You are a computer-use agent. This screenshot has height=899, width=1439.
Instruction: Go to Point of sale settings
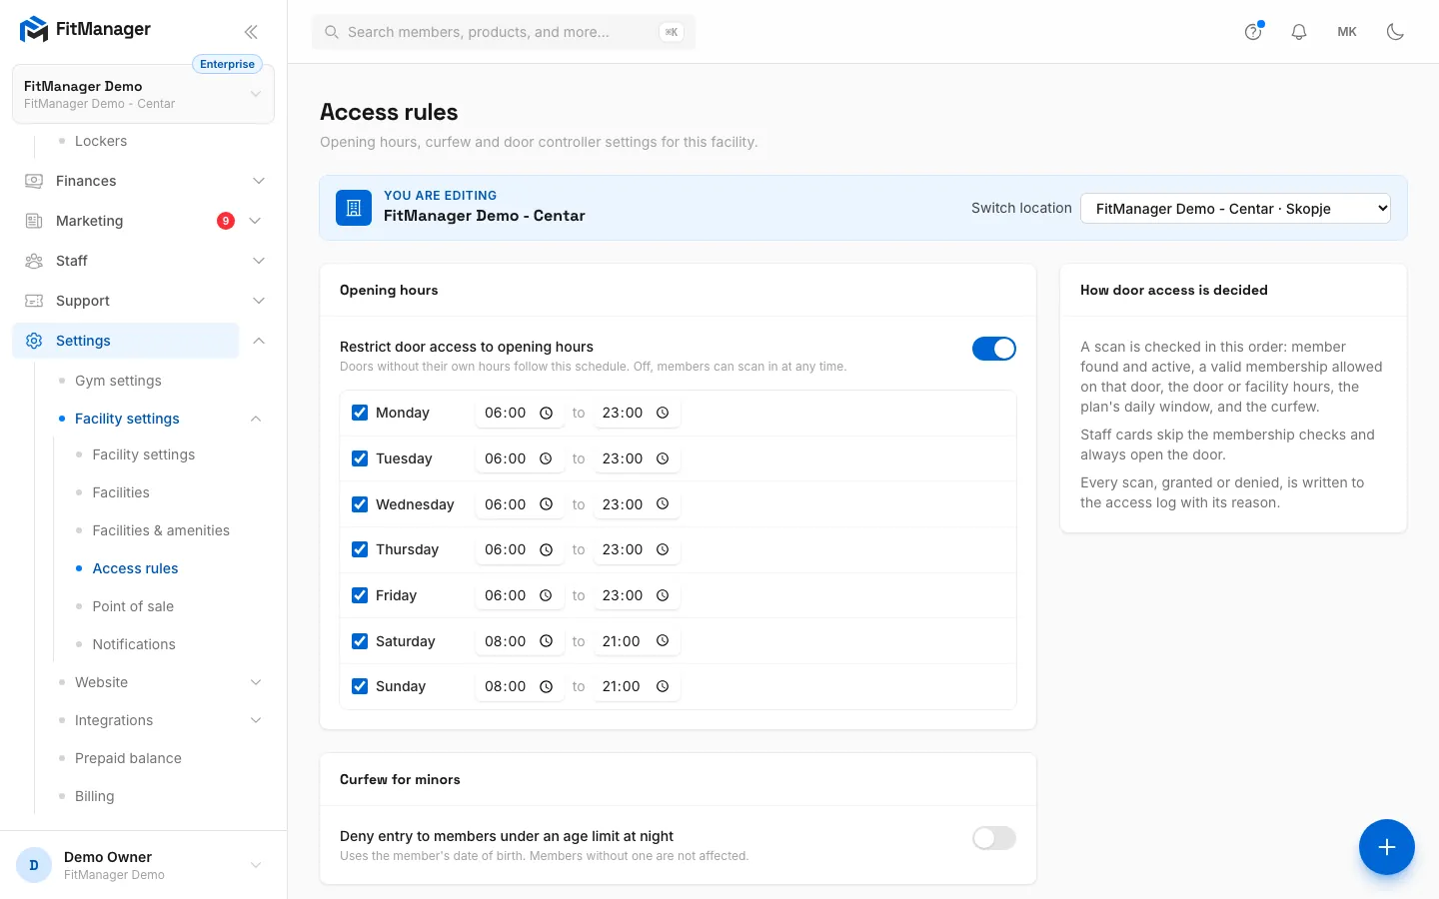click(133, 606)
